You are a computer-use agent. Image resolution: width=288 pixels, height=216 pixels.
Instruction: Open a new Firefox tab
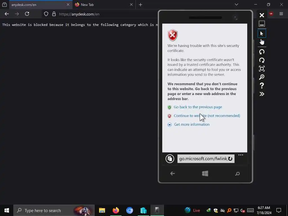click(141, 5)
